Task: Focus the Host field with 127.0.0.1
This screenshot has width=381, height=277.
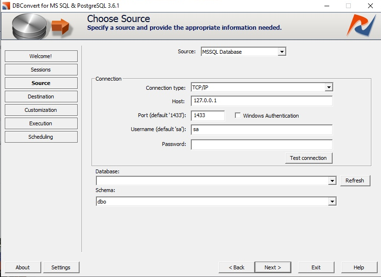Action: coord(262,101)
